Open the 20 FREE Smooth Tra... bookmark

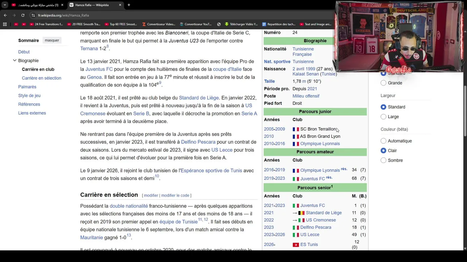click(84, 24)
